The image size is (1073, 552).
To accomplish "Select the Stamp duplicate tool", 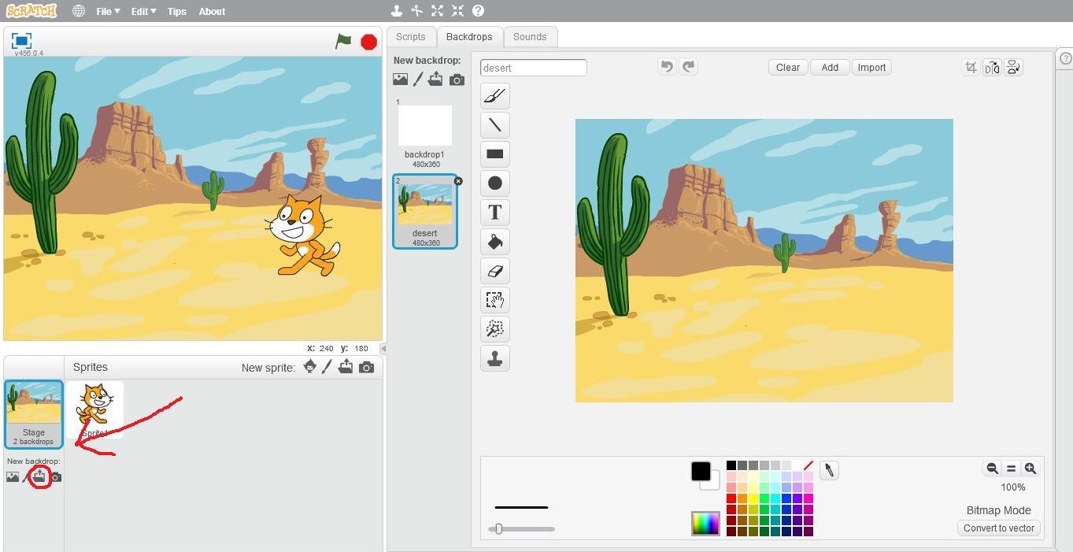I will tap(494, 358).
